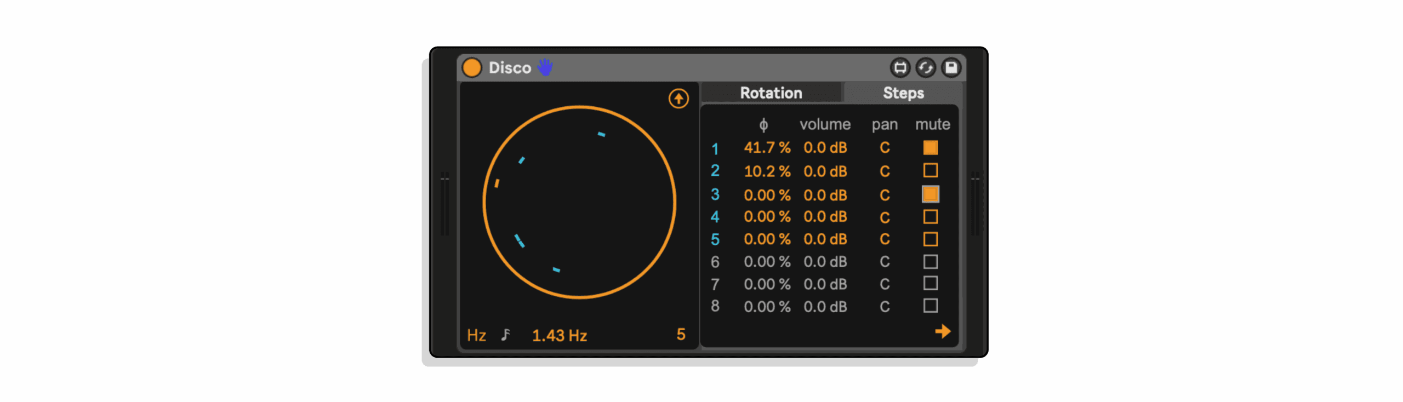Click the 10.2 % phase value of step 2
1403x402 pixels.
pyautogui.click(x=767, y=171)
